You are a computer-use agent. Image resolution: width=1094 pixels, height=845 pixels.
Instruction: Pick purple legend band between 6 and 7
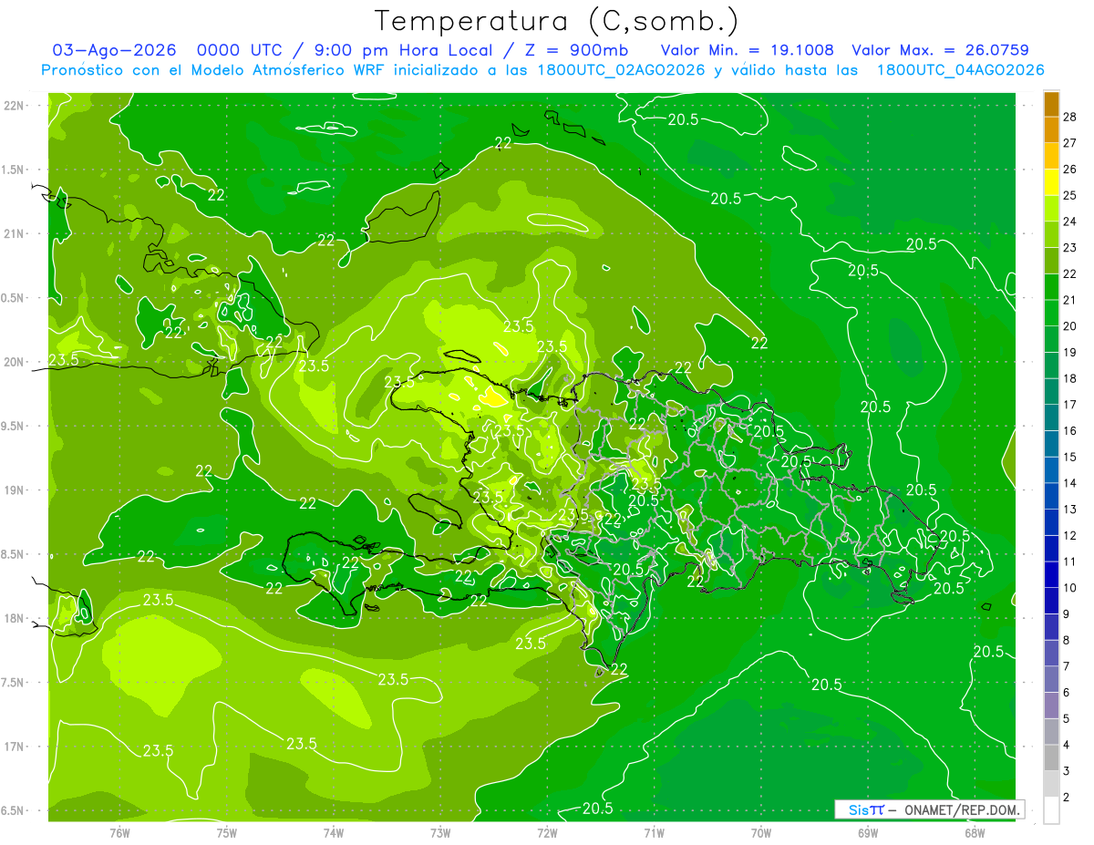click(1051, 679)
